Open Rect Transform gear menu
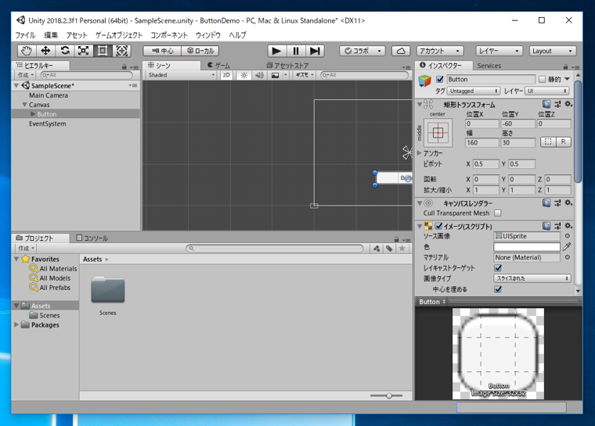 pyautogui.click(x=568, y=104)
